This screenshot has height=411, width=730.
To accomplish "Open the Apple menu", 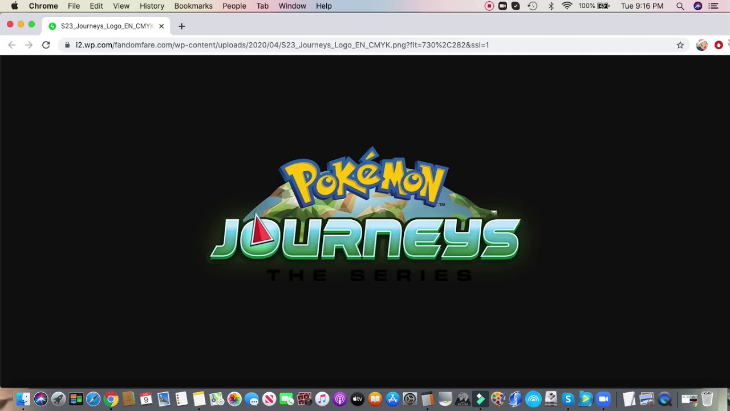I will (14, 6).
